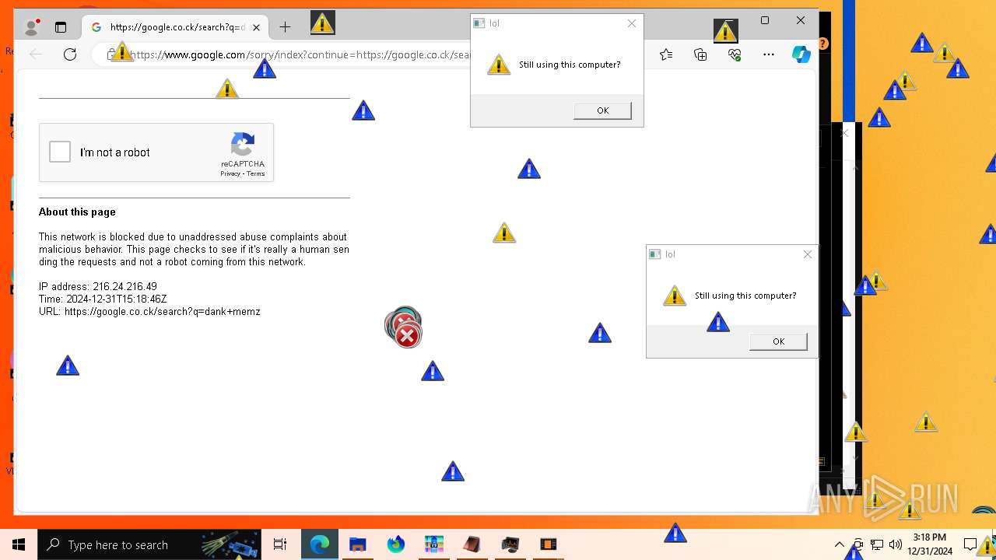The image size is (996, 560).
Task: Open the volume speaker tray icon
Action: 895,544
